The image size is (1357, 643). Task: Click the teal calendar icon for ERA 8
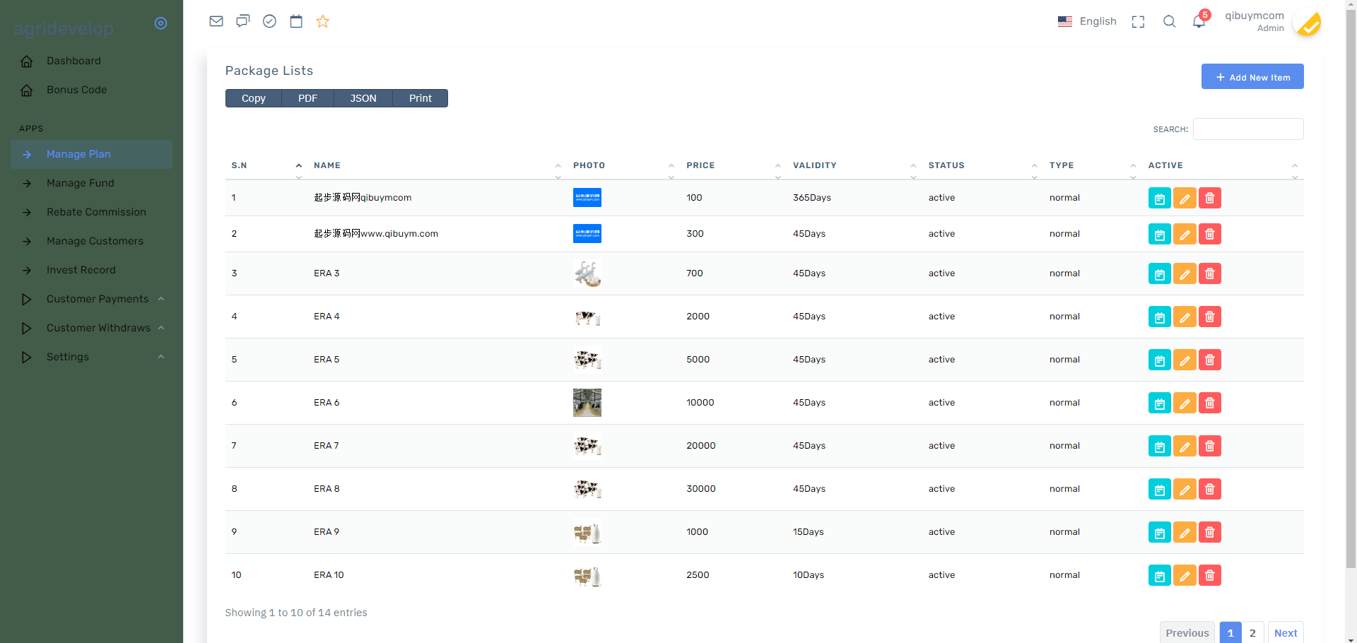(1160, 489)
